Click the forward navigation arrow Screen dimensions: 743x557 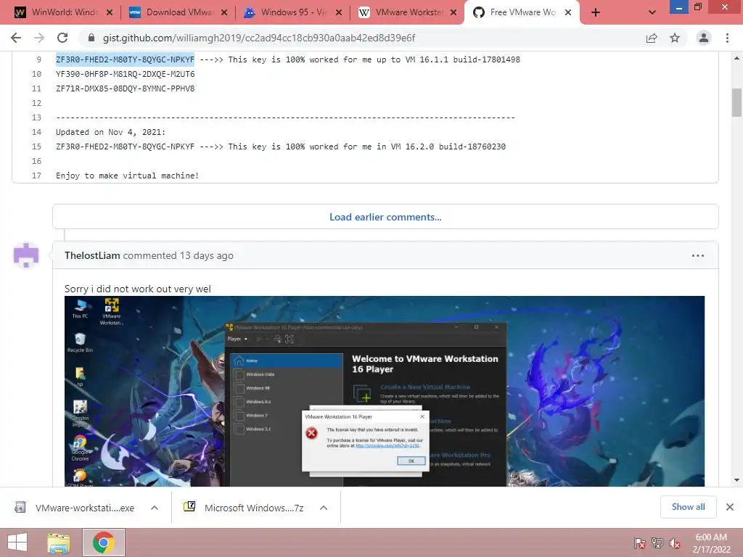[x=39, y=38]
